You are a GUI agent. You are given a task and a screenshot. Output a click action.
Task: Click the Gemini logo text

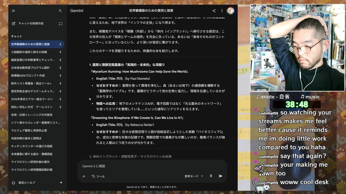click(x=77, y=11)
